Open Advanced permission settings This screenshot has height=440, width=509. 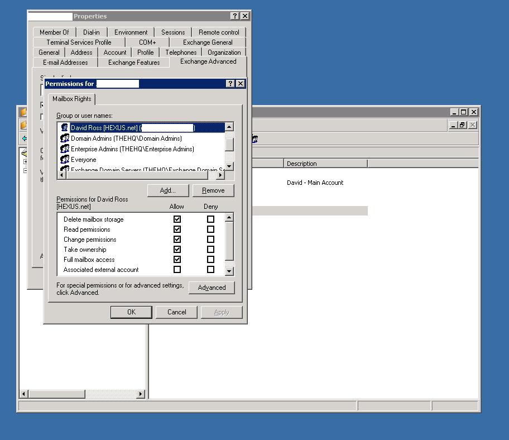click(x=212, y=288)
